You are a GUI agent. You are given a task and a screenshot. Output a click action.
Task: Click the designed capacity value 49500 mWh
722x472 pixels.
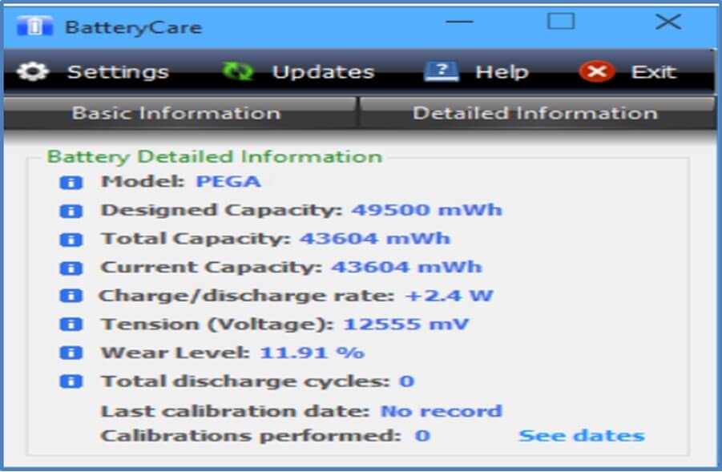point(427,210)
